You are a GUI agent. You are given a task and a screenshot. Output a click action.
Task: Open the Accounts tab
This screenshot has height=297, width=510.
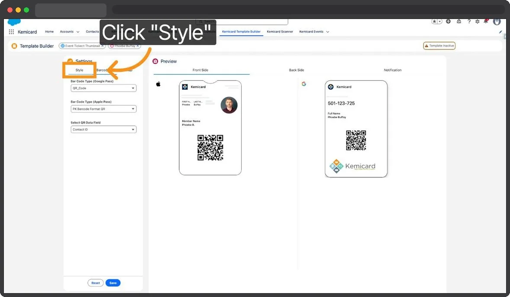[x=67, y=32]
